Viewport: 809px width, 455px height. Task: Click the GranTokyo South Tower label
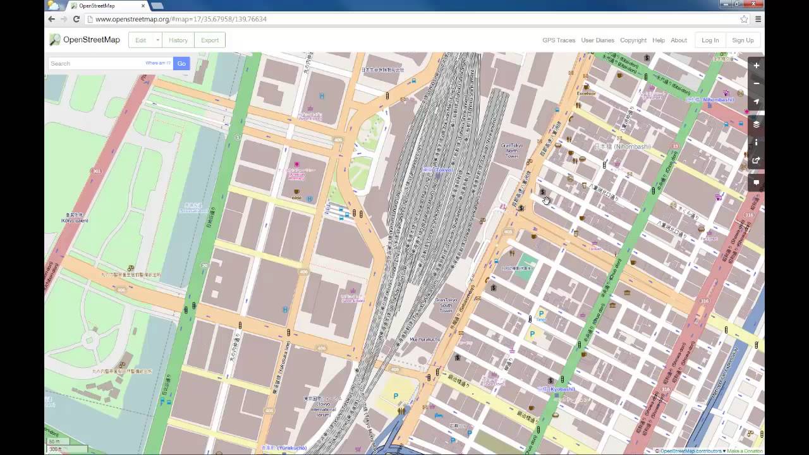click(x=446, y=306)
